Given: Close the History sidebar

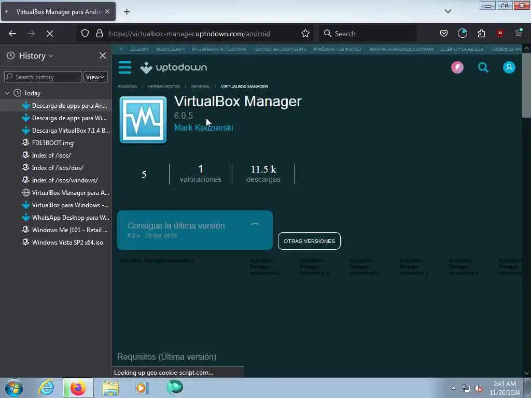Looking at the screenshot, I should 103,55.
